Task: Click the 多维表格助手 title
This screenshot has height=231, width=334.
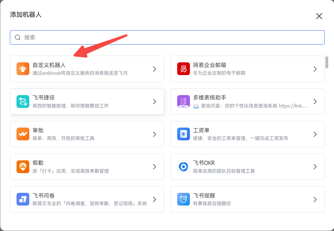Action: 210,98
